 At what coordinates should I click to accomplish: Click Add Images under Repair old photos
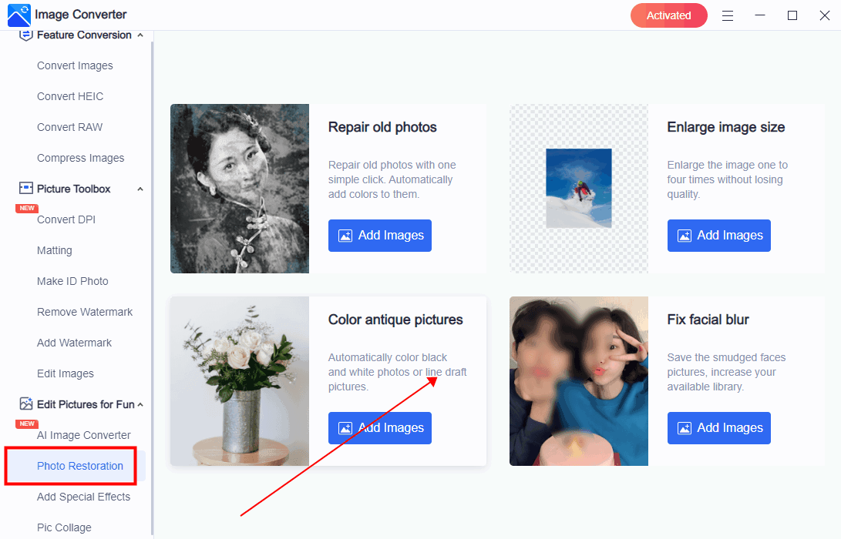380,236
